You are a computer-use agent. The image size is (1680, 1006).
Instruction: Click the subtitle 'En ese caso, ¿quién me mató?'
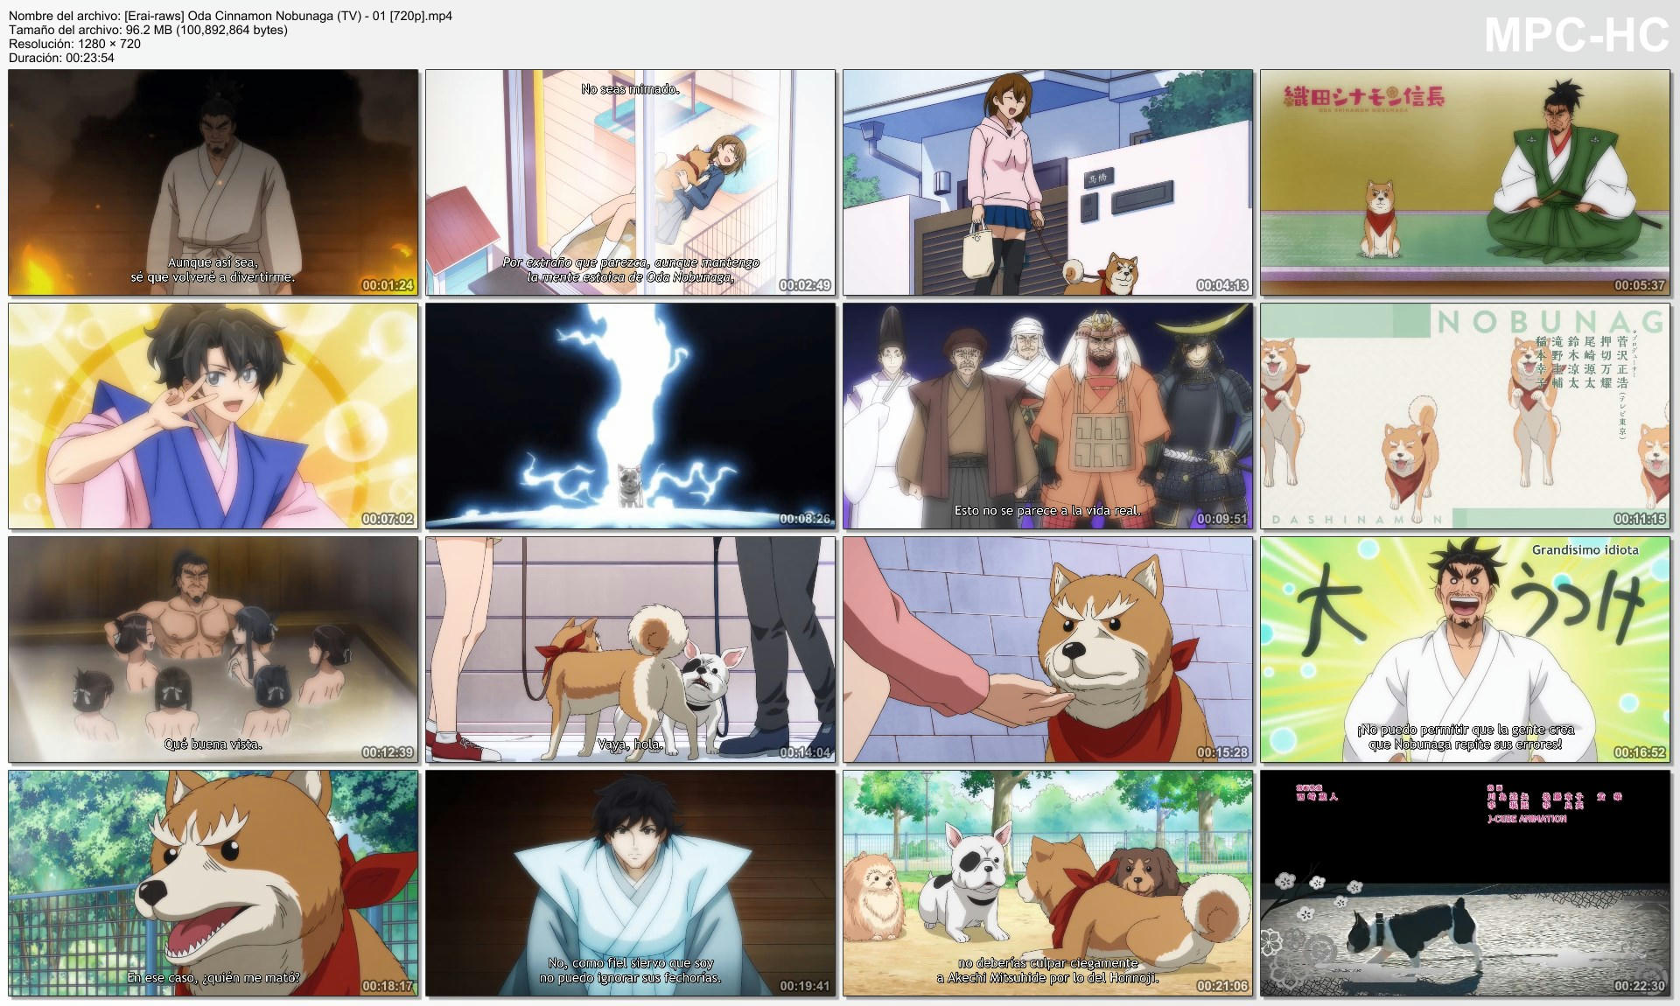coord(213,978)
